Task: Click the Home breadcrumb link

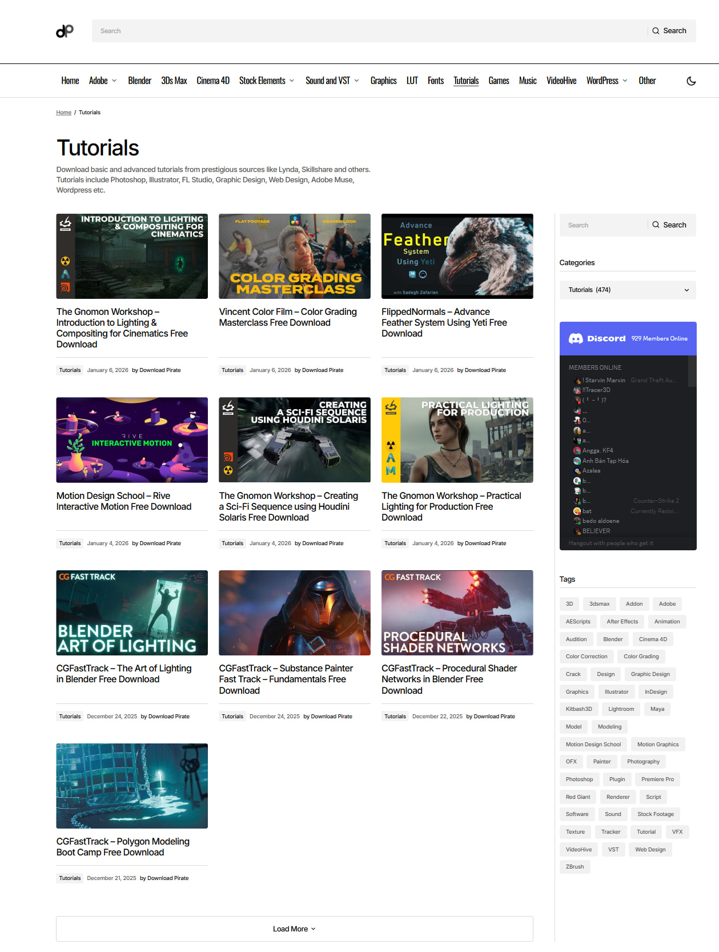Action: [x=63, y=113]
